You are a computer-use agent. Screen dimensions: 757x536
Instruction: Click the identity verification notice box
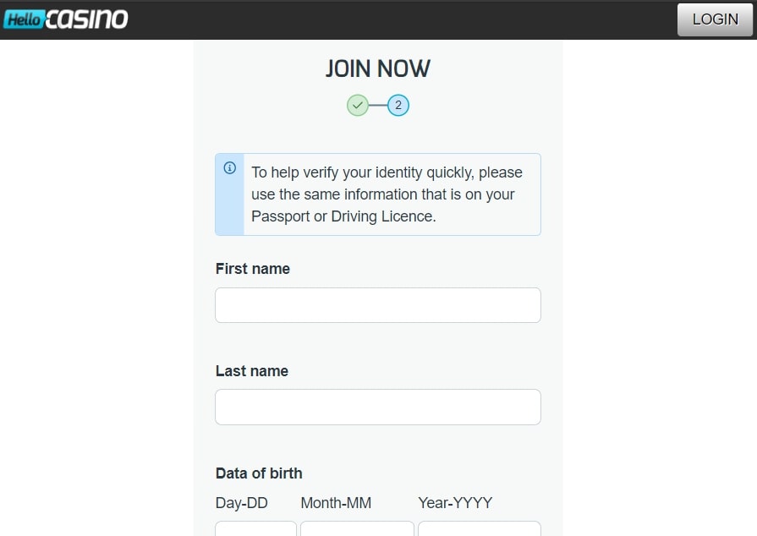click(x=377, y=194)
